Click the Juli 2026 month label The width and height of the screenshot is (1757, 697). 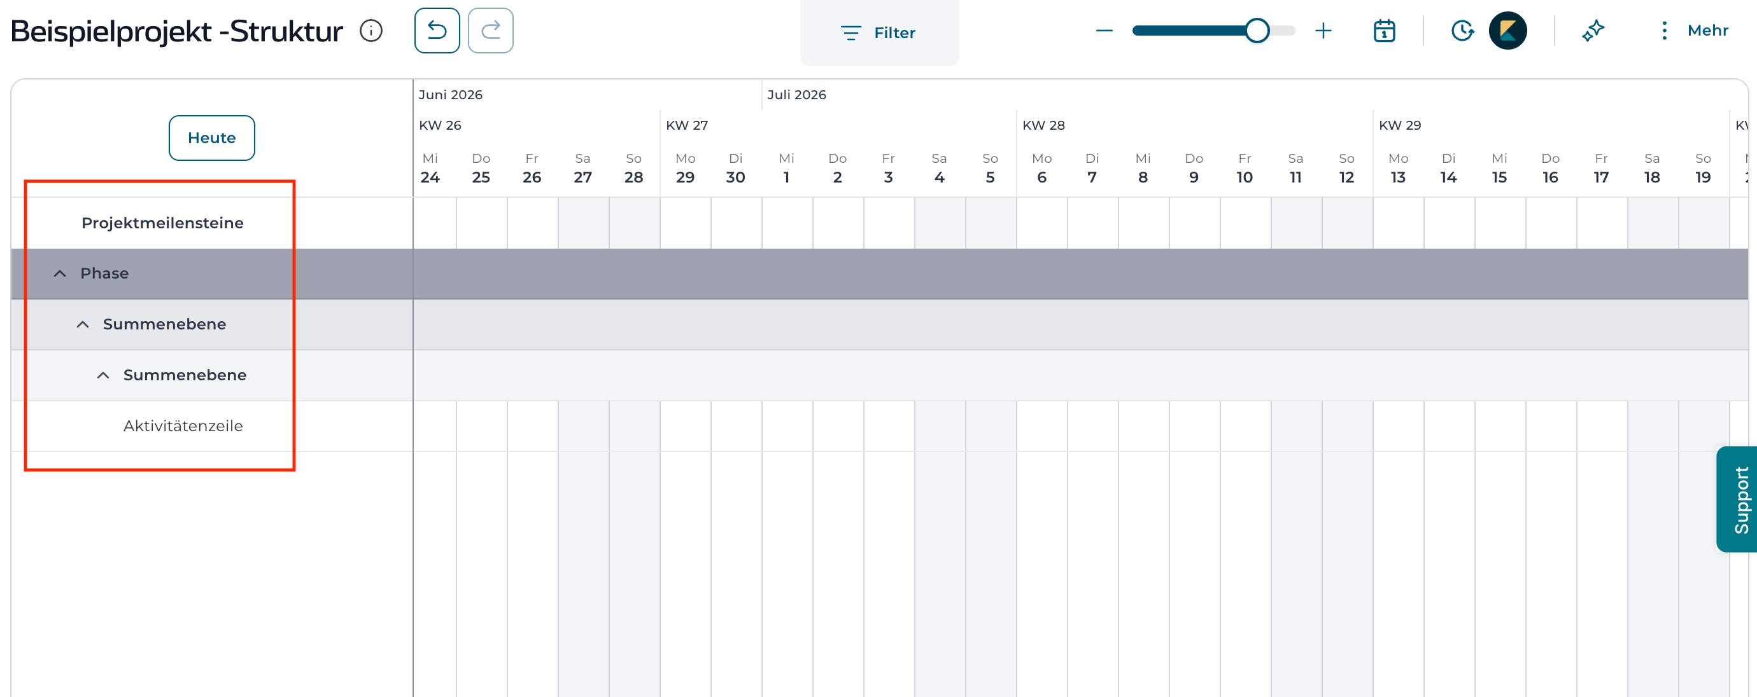[796, 95]
